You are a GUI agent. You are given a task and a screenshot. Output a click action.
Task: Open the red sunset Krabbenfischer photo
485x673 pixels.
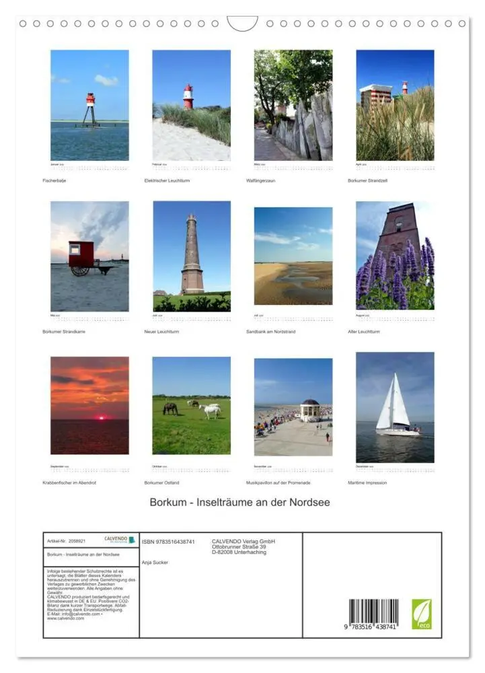tap(89, 406)
